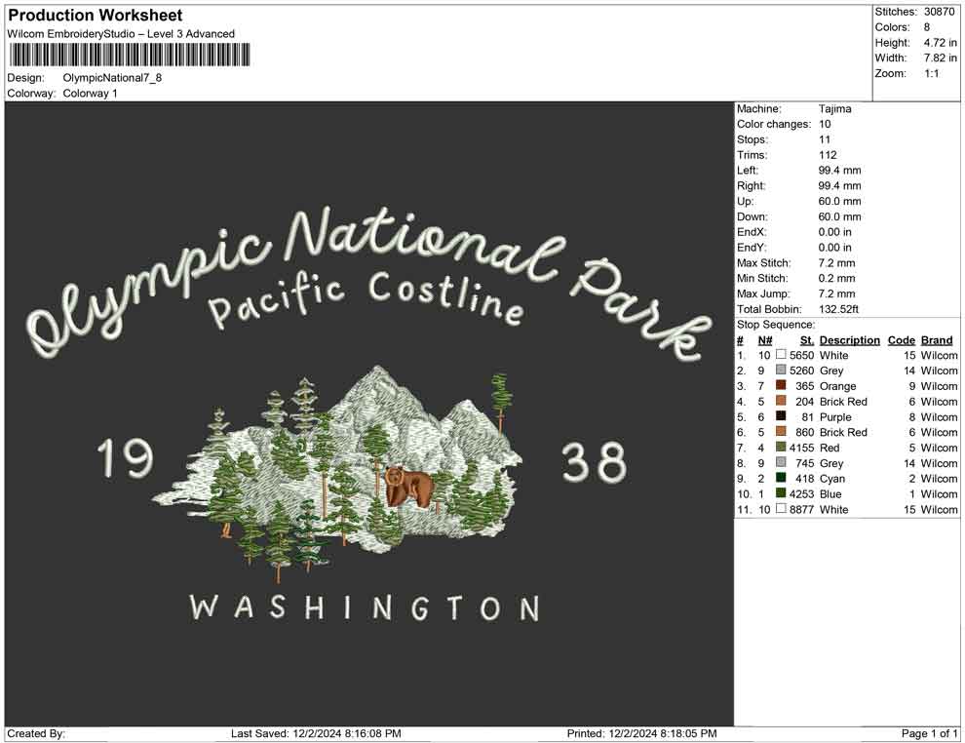965x743 pixels.
Task: Click the Width value '7.82 in'
Action: (941, 58)
